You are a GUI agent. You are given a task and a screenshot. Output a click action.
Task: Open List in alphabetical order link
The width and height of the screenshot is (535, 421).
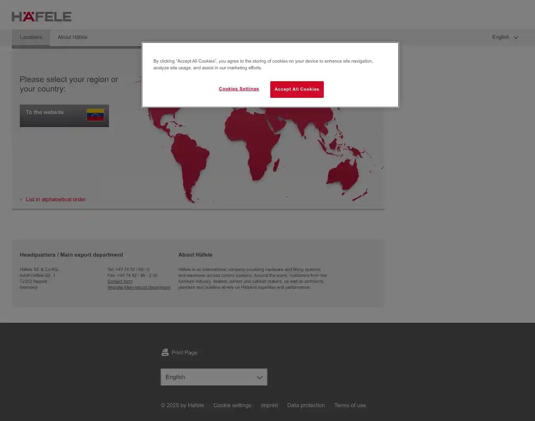[55, 200]
